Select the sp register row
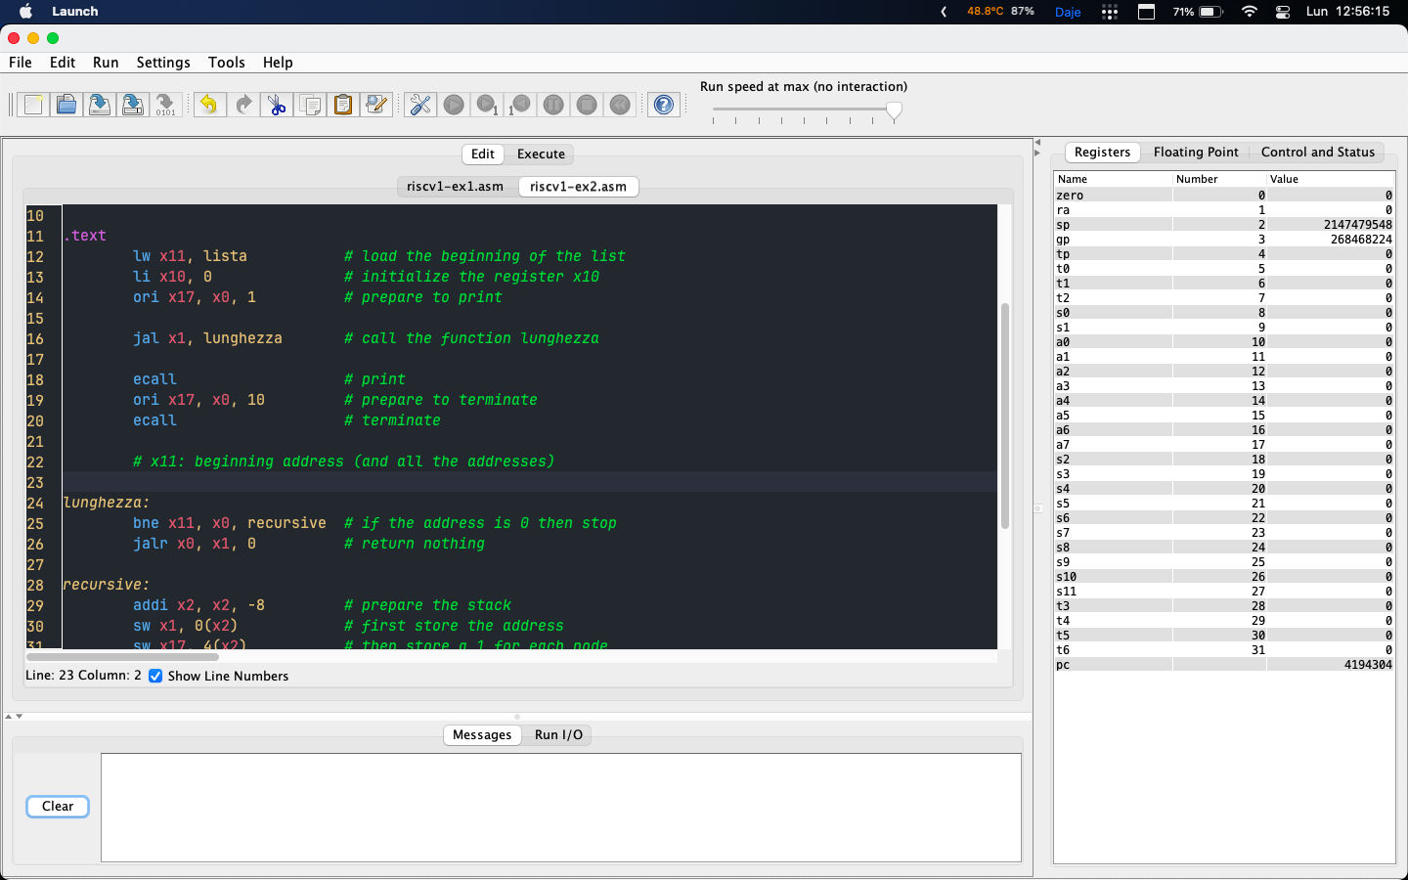1408x880 pixels. (x=1224, y=225)
